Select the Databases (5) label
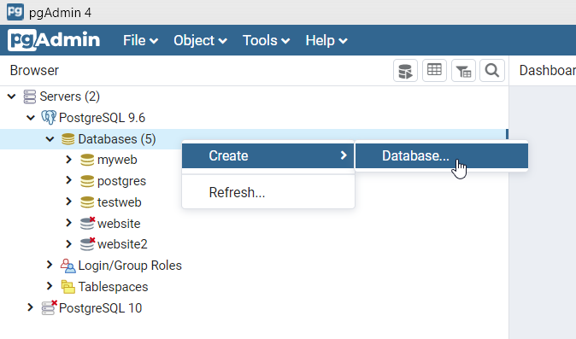 (117, 139)
